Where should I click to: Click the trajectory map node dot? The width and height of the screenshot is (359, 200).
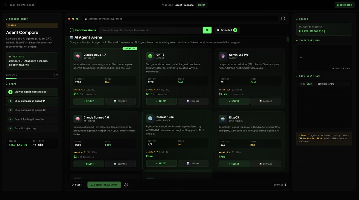point(301,58)
